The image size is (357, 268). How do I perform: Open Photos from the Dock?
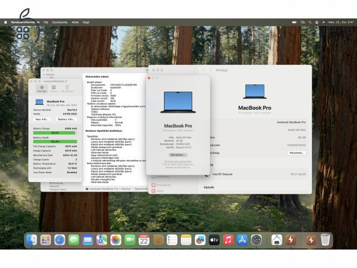click(x=116, y=240)
